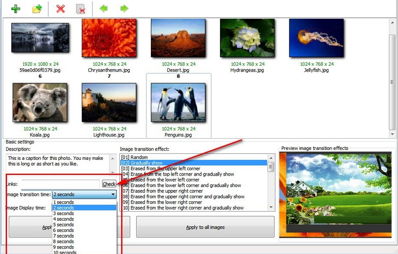
Task: Click the image gallery scroll up arrow
Action: pyautogui.click(x=392, y=23)
